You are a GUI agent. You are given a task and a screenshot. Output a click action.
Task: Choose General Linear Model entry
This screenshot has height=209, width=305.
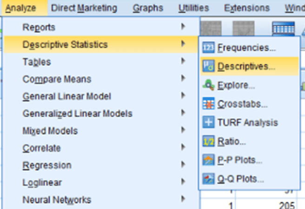(67, 97)
